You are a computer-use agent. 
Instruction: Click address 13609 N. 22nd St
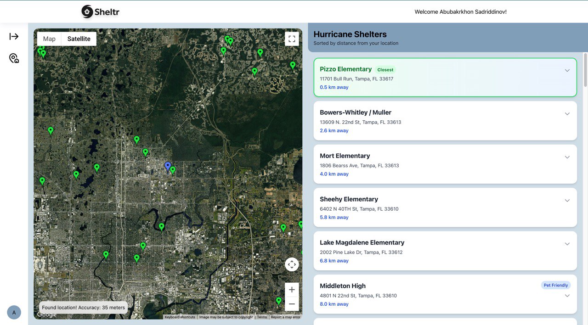361,123
